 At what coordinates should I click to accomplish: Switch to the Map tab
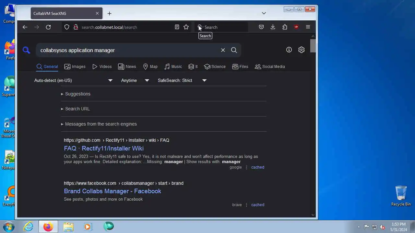150,67
